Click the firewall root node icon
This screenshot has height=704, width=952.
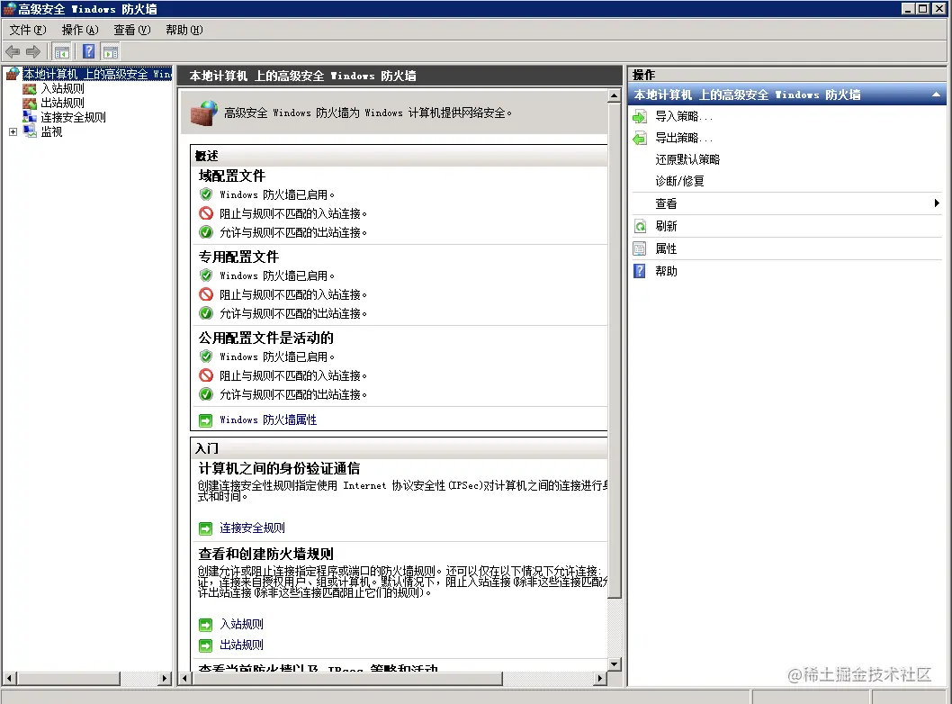coord(13,74)
